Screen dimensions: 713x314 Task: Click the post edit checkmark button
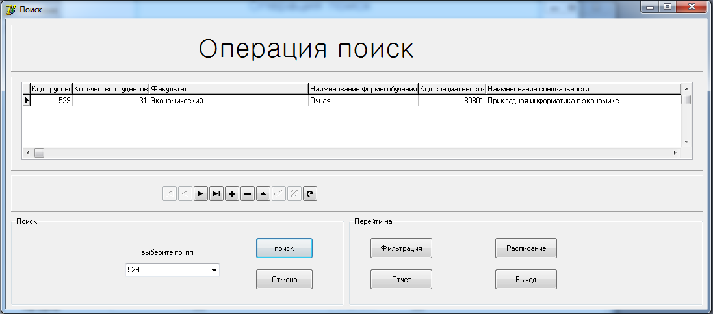pos(279,193)
